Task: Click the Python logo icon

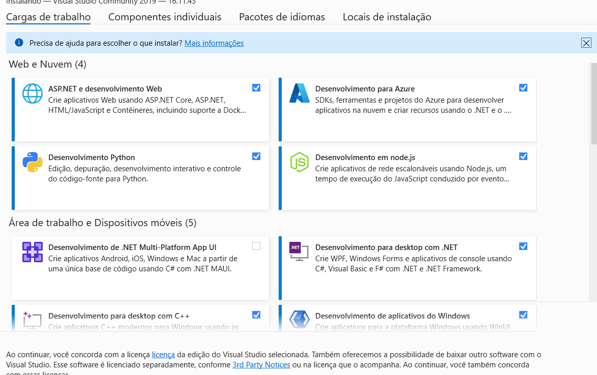Action: click(33, 162)
